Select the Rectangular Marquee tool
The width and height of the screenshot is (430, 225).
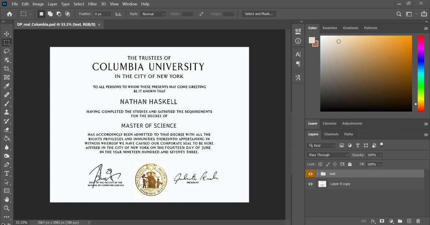[x=7, y=43]
